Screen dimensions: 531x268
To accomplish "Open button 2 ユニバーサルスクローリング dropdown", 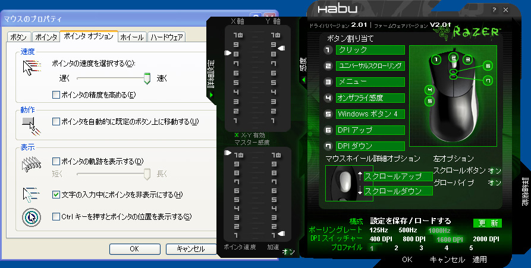I will coord(370,66).
